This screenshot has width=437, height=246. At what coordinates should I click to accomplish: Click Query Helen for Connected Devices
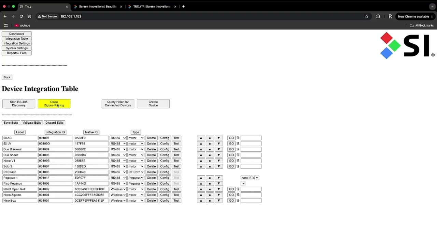click(x=118, y=104)
